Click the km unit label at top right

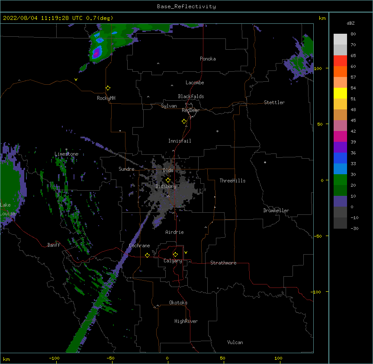pos(322,18)
